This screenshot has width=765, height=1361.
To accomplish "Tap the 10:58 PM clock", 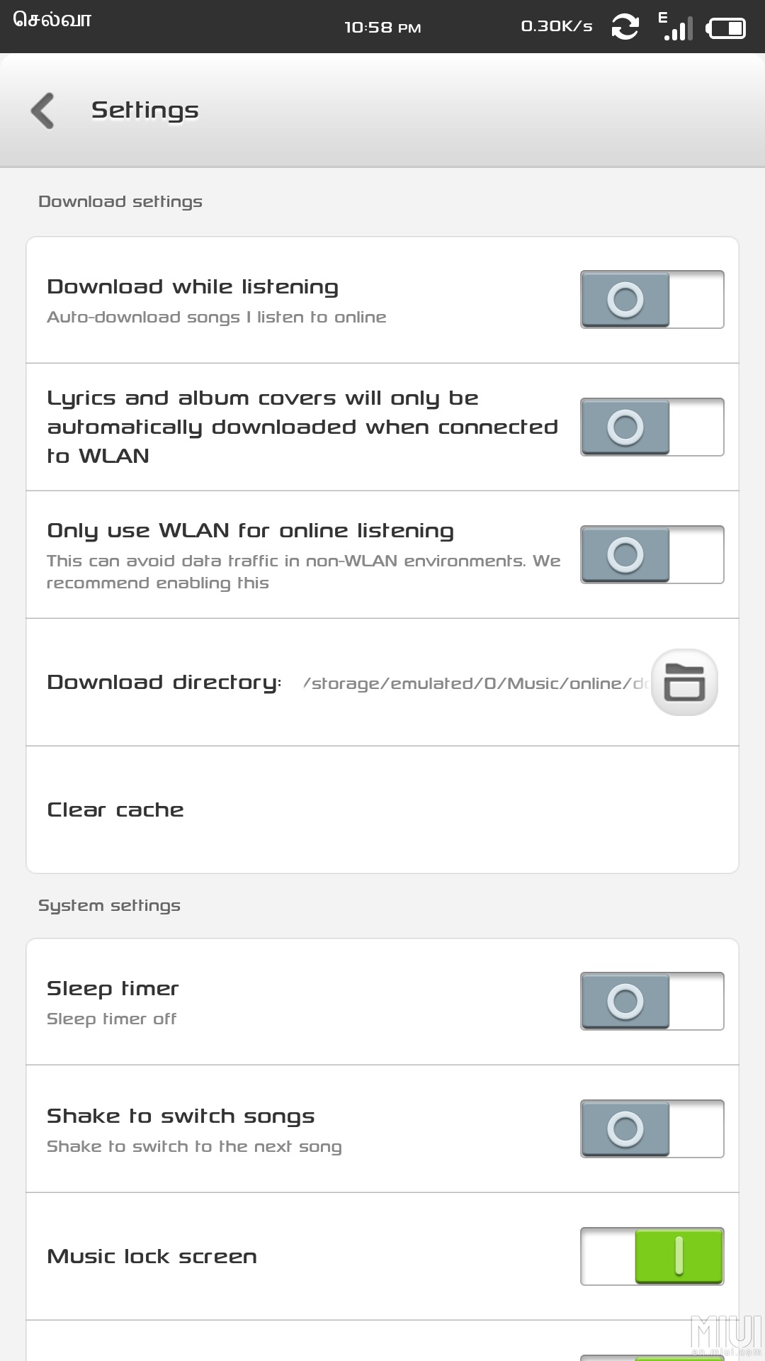I will [x=382, y=28].
